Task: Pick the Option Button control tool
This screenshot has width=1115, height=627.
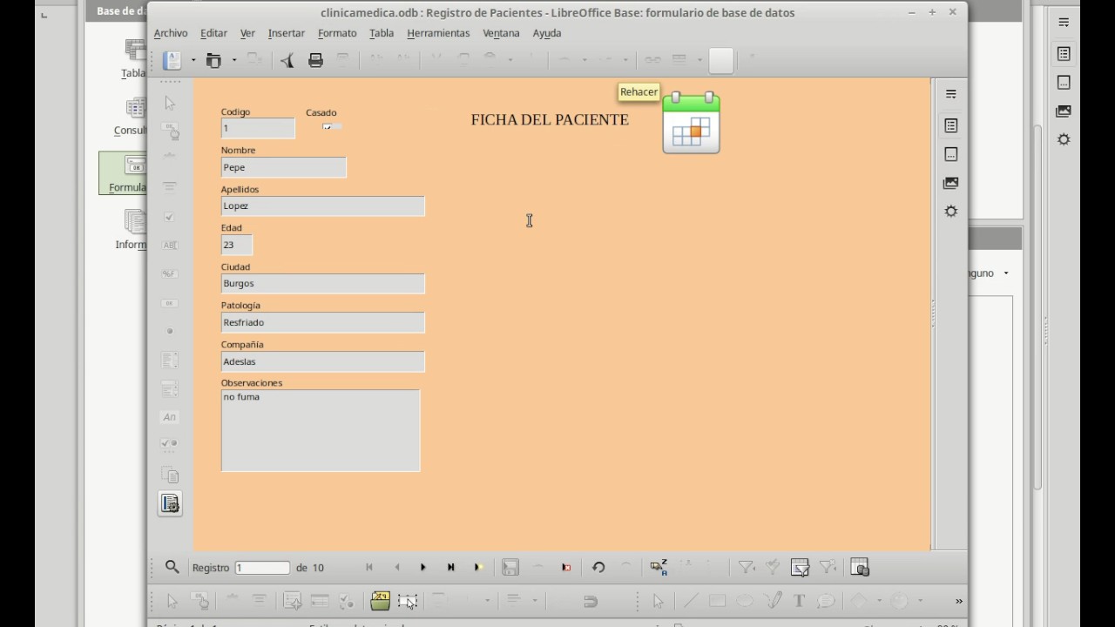Action: (170, 331)
